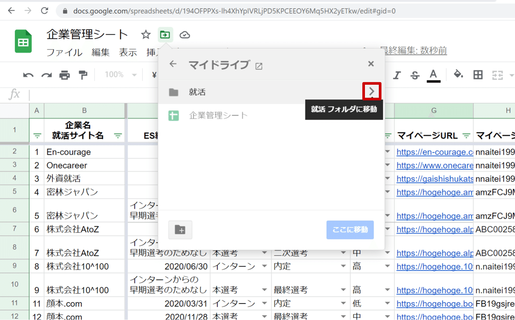This screenshot has height=320, width=515.
Task: Create a new folder in dialog
Action: click(181, 230)
